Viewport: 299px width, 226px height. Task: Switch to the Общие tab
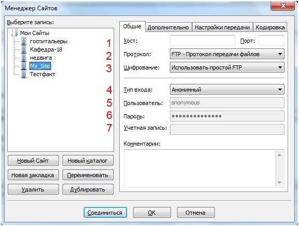132,26
